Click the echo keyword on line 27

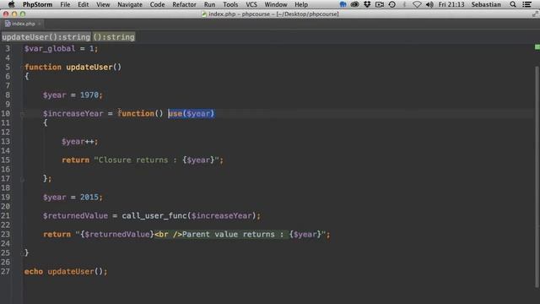34,272
